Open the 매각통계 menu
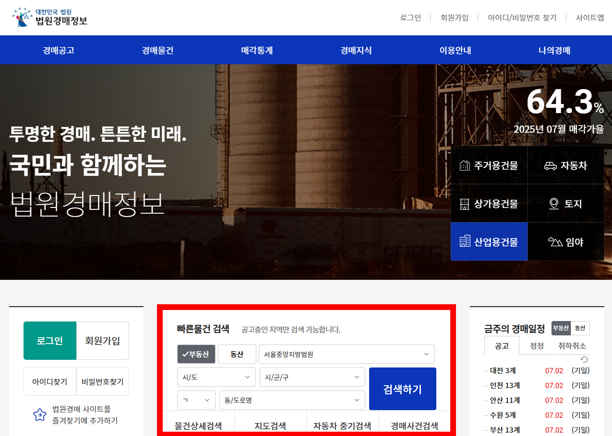The height and width of the screenshot is (436, 612). (x=256, y=50)
